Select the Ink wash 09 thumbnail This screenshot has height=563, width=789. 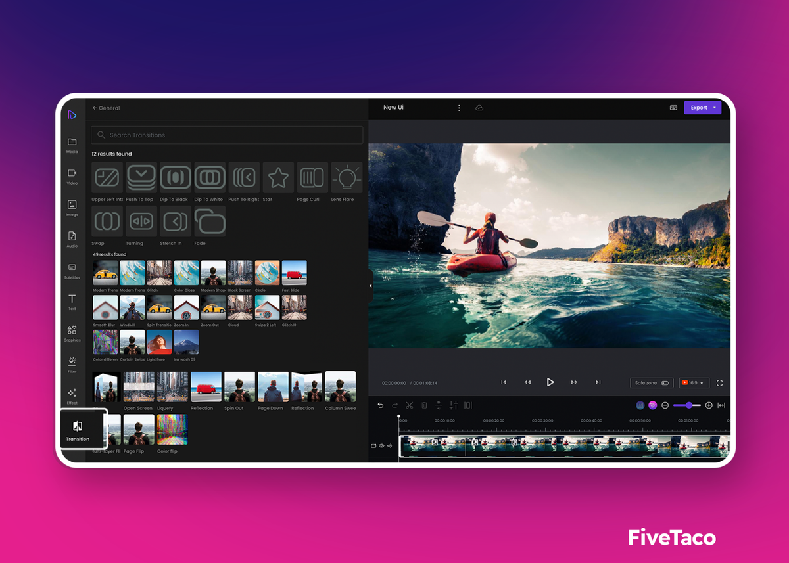pos(186,342)
